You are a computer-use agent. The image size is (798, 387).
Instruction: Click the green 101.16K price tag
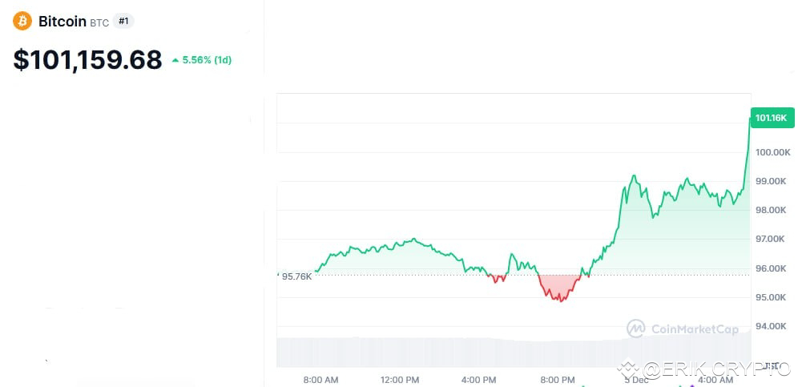[x=772, y=118]
